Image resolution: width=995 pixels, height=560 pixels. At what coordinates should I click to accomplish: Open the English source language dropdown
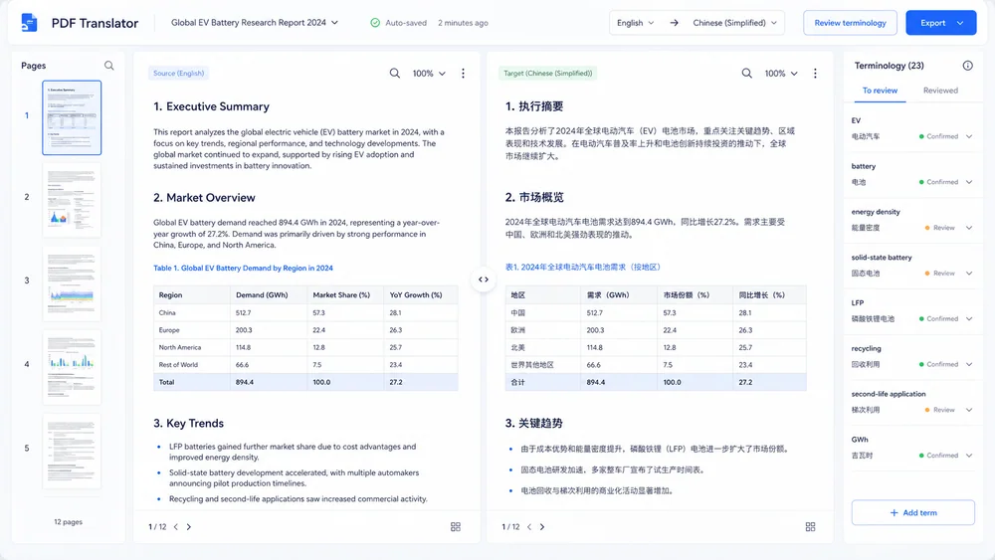[x=635, y=23]
